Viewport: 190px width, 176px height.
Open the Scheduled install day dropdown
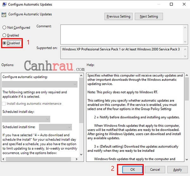pos(26,119)
